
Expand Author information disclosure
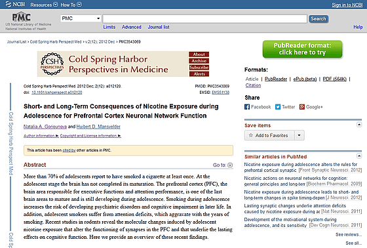41,136
